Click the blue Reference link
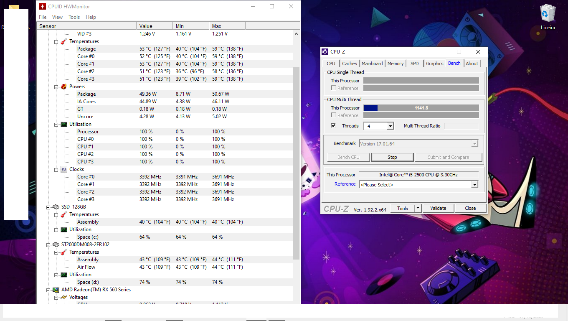The width and height of the screenshot is (568, 321). point(345,184)
